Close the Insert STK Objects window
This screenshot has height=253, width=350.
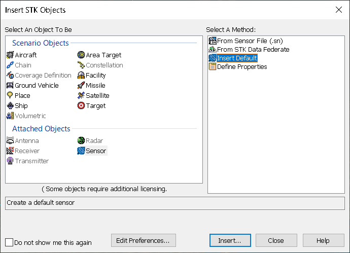[339, 10]
